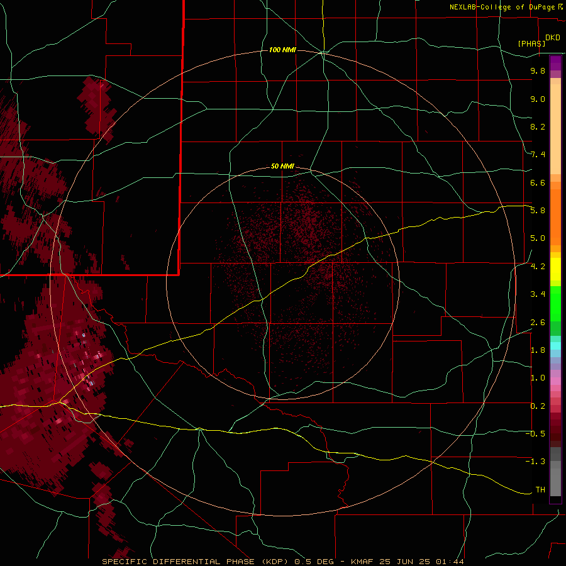Pick the cyan band of the color scale

[555, 346]
